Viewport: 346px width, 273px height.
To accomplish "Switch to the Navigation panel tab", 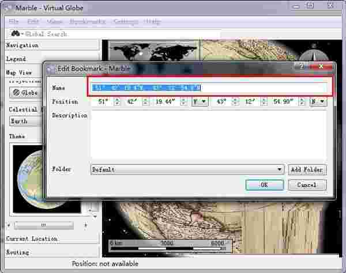I will [51, 45].
